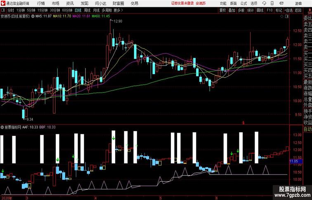Add stock via +自选 button
Viewport: 312px width, 200px height.
click(288, 10)
